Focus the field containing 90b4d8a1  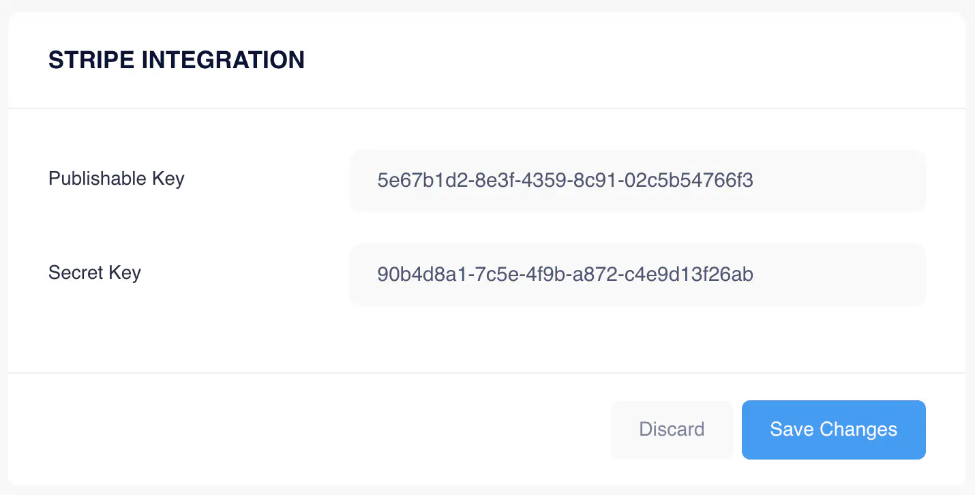coord(637,273)
